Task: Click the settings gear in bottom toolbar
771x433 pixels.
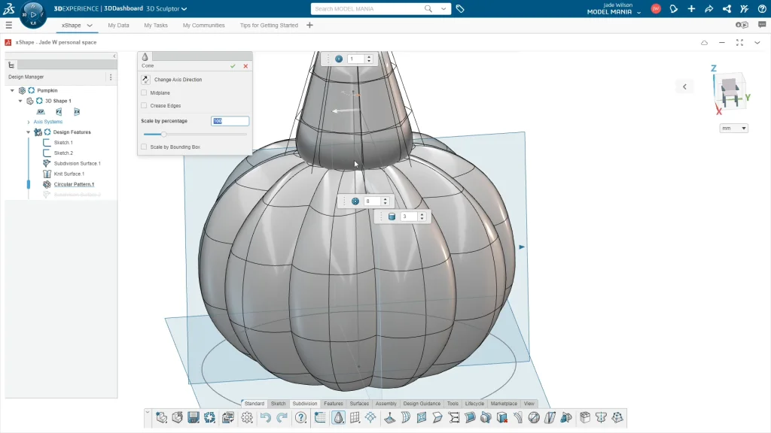Action: pyautogui.click(x=247, y=417)
